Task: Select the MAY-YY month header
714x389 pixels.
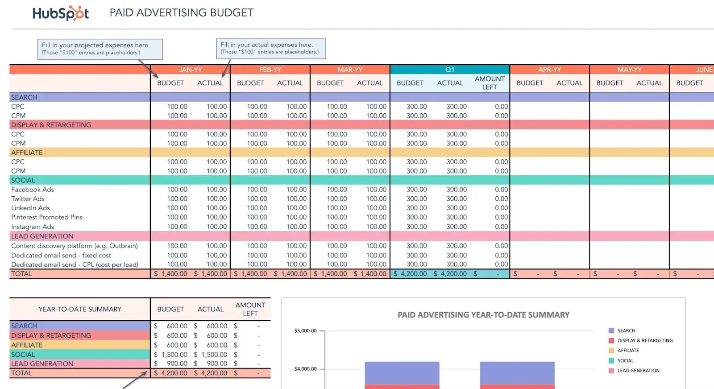Action: [x=629, y=70]
